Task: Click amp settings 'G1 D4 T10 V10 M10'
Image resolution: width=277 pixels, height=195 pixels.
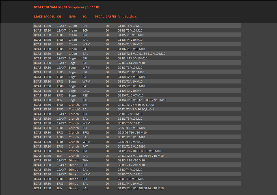Action: click(x=131, y=72)
